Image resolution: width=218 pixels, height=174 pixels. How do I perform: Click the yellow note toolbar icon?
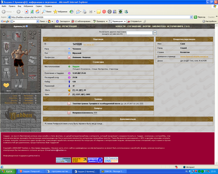coord(99,11)
